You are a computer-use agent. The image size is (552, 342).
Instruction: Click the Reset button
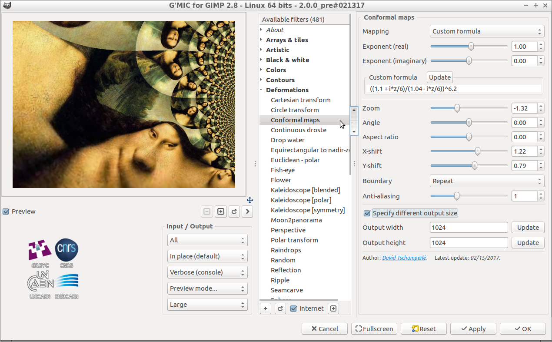[424, 329]
